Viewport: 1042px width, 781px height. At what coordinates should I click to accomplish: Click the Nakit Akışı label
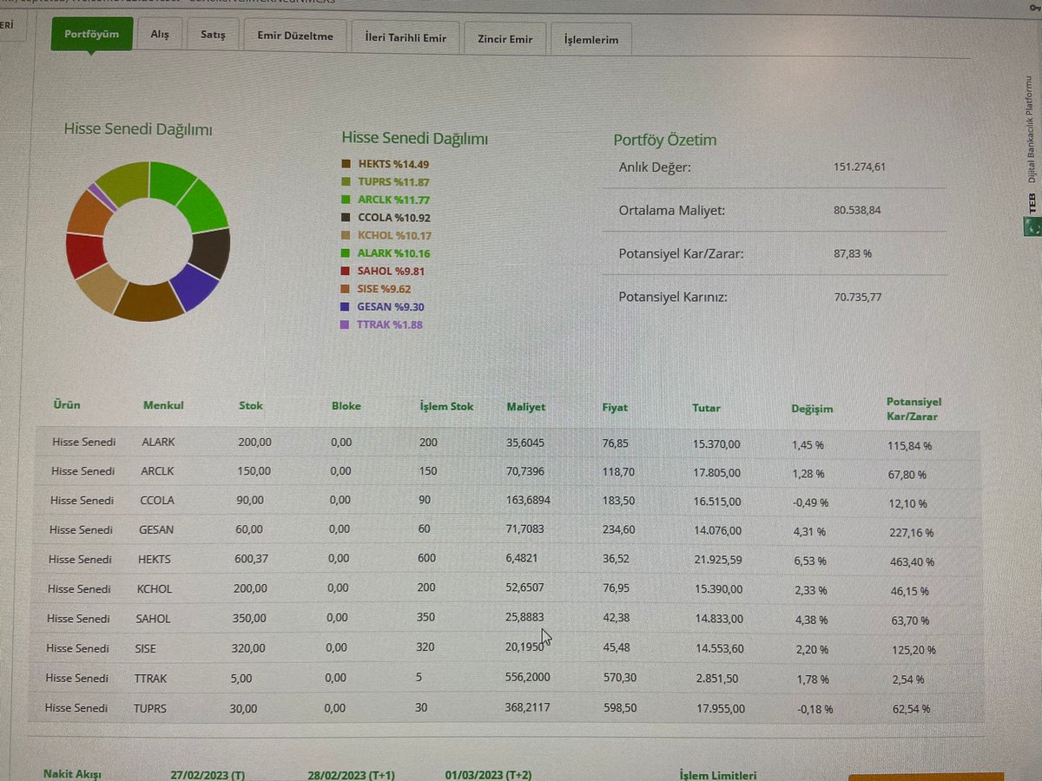point(72,773)
